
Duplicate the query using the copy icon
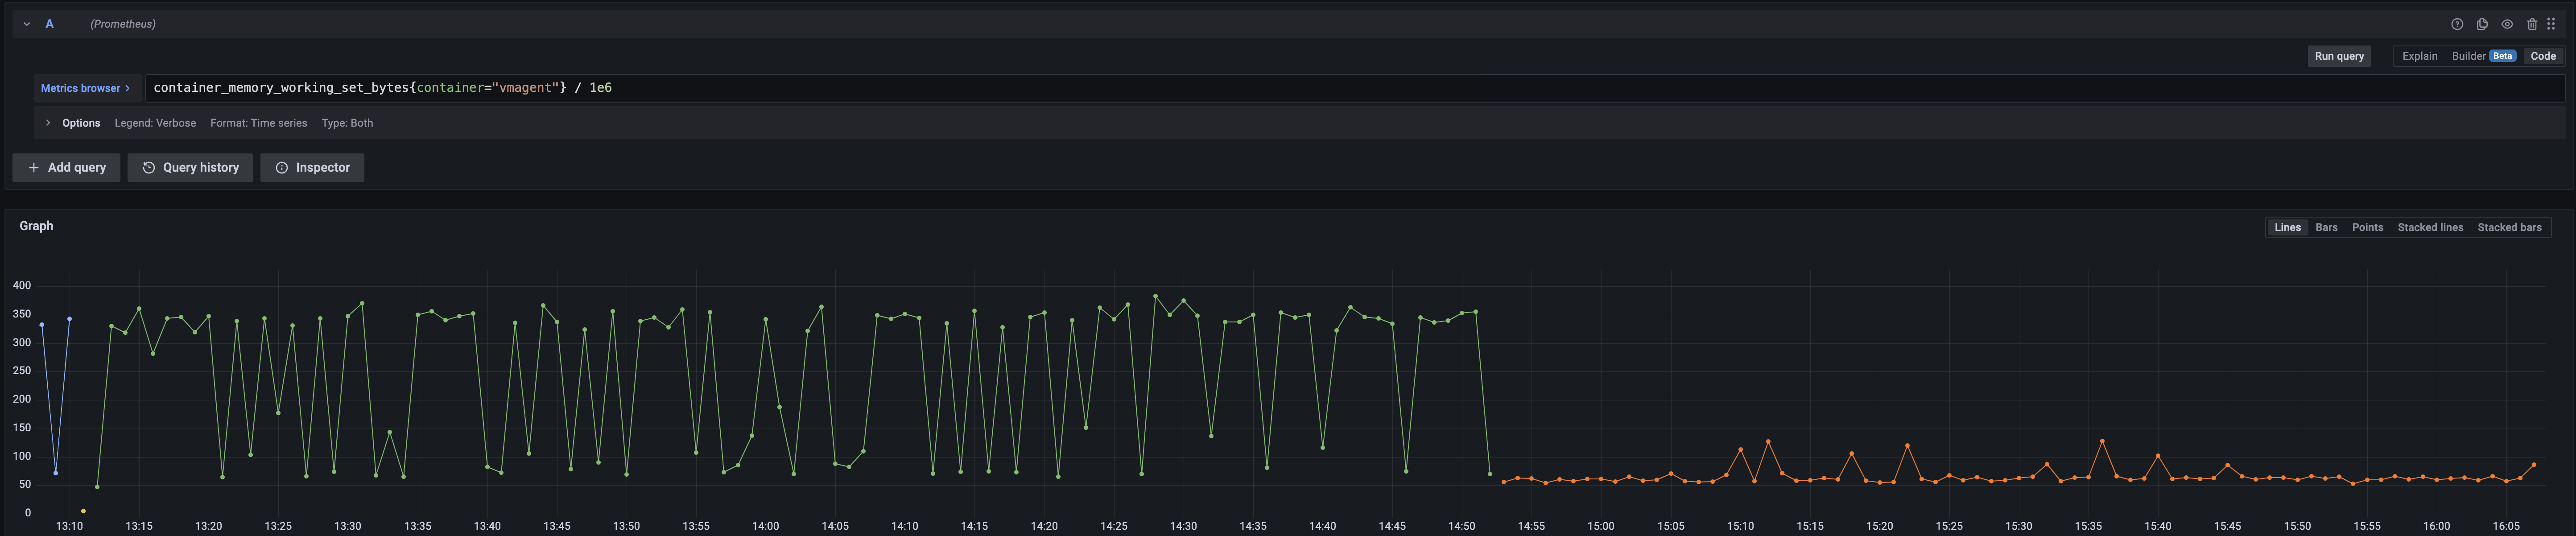[2481, 23]
